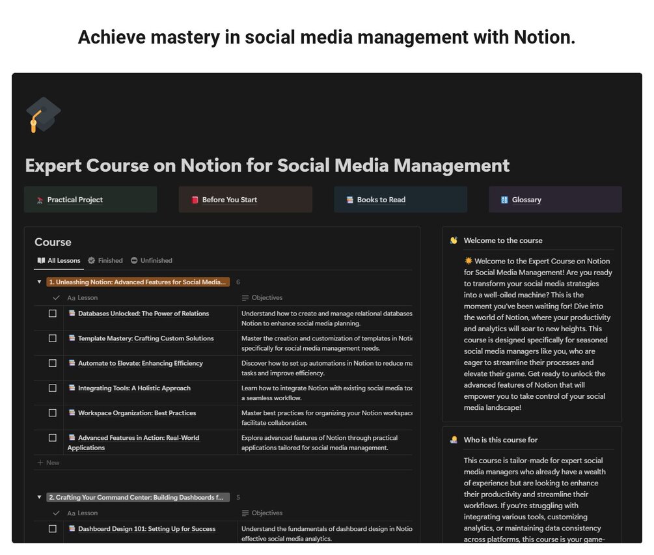The width and height of the screenshot is (654, 555).
Task: Collapse the Unleashing Notion group triangle
Action: (x=39, y=282)
